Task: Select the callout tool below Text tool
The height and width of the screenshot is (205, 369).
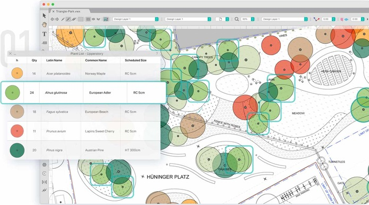Action: (44, 43)
